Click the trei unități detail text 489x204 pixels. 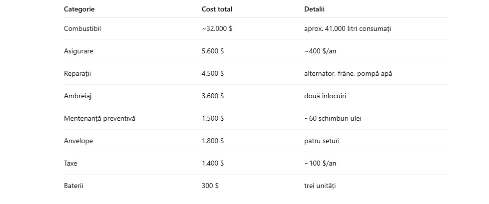coord(320,186)
